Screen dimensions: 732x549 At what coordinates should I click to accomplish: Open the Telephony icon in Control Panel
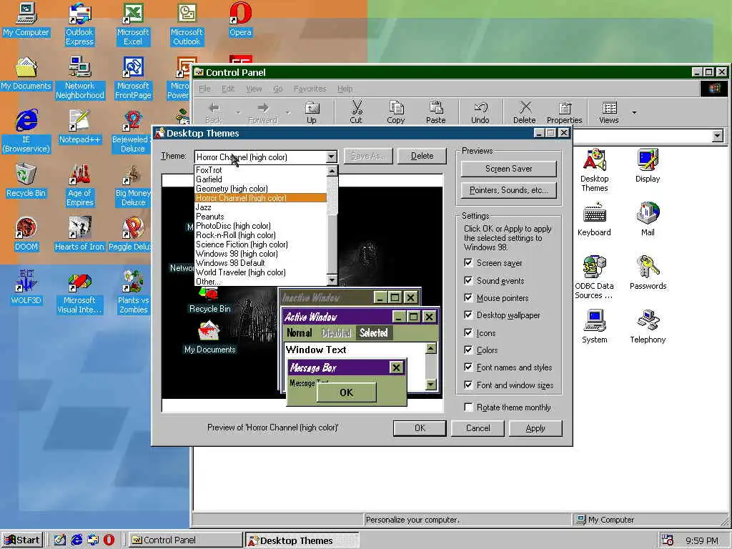point(648,326)
